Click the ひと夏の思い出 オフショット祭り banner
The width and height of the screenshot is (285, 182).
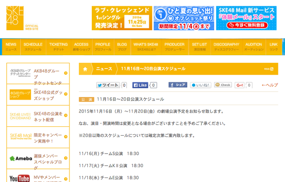184,18
